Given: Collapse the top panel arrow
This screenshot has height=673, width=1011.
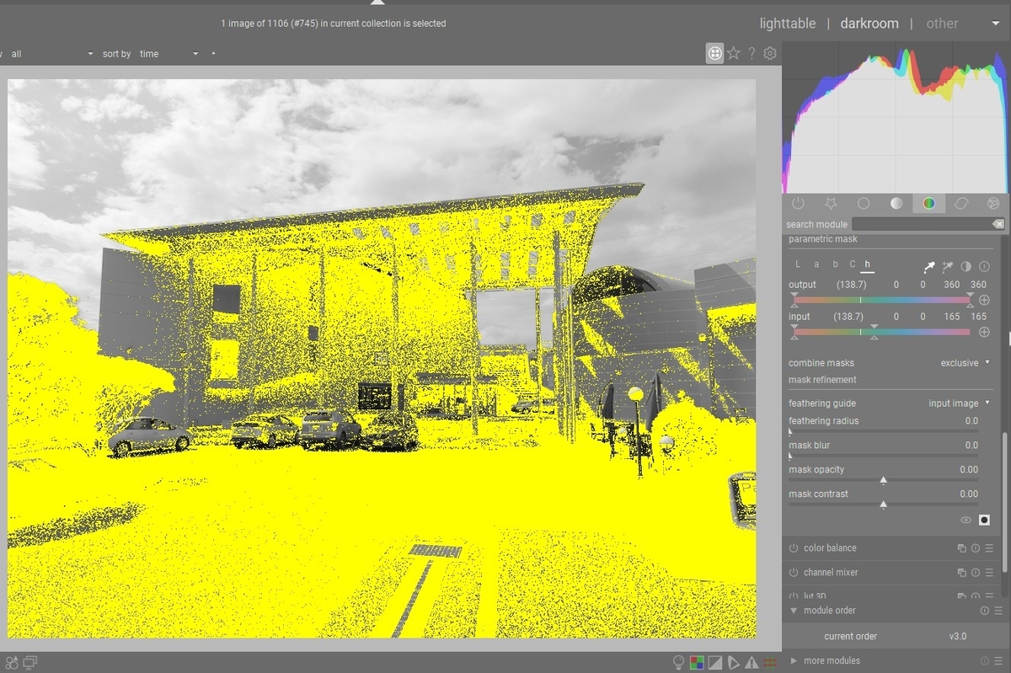Looking at the screenshot, I should (x=377, y=3).
